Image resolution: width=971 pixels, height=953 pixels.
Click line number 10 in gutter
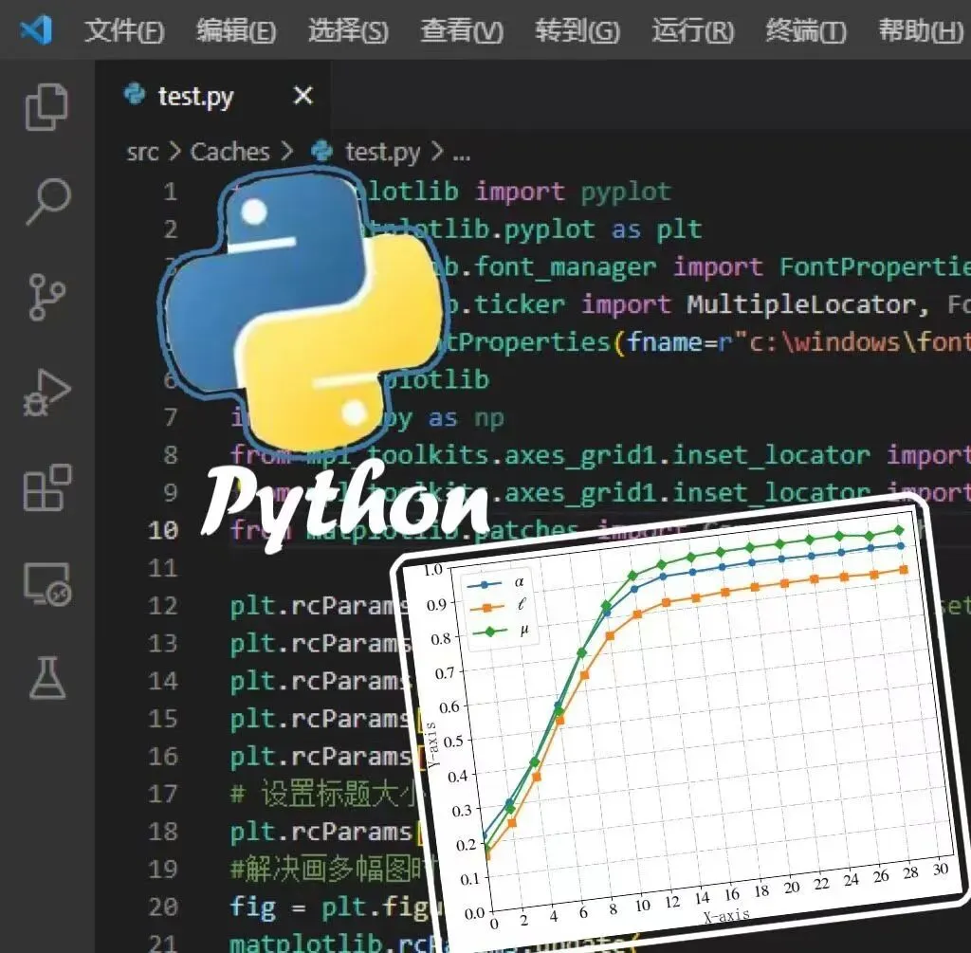point(163,530)
